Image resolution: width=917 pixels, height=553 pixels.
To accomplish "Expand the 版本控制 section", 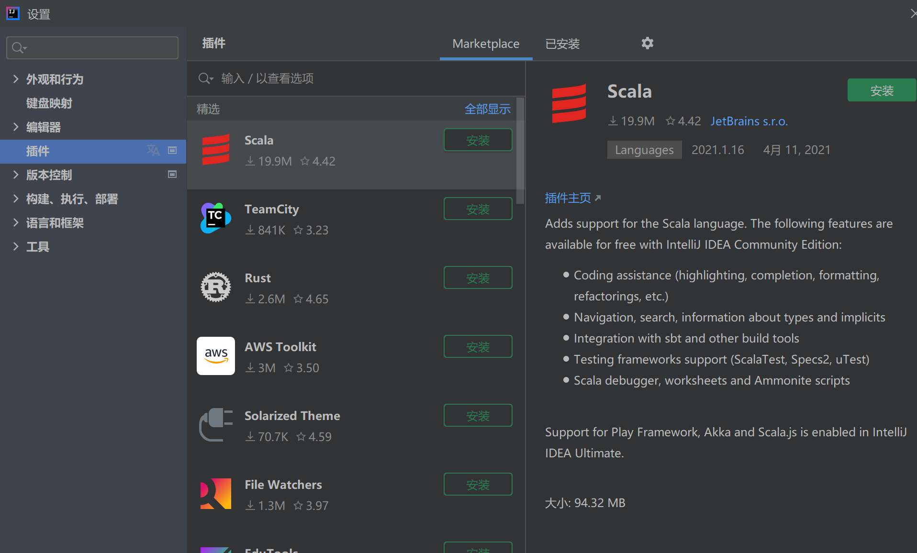I will (x=16, y=175).
